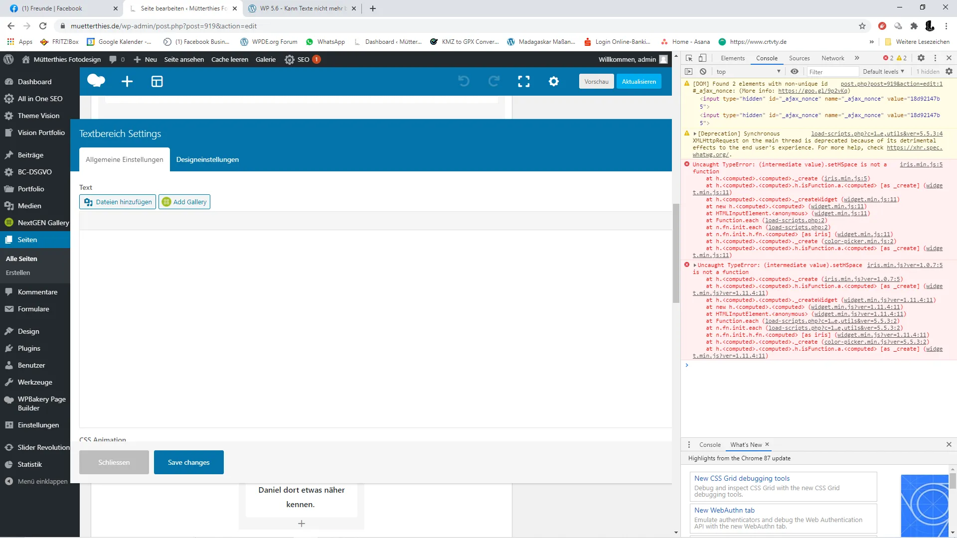Toggle the console sidebar panel
This screenshot has width=957, height=538.
(689, 72)
